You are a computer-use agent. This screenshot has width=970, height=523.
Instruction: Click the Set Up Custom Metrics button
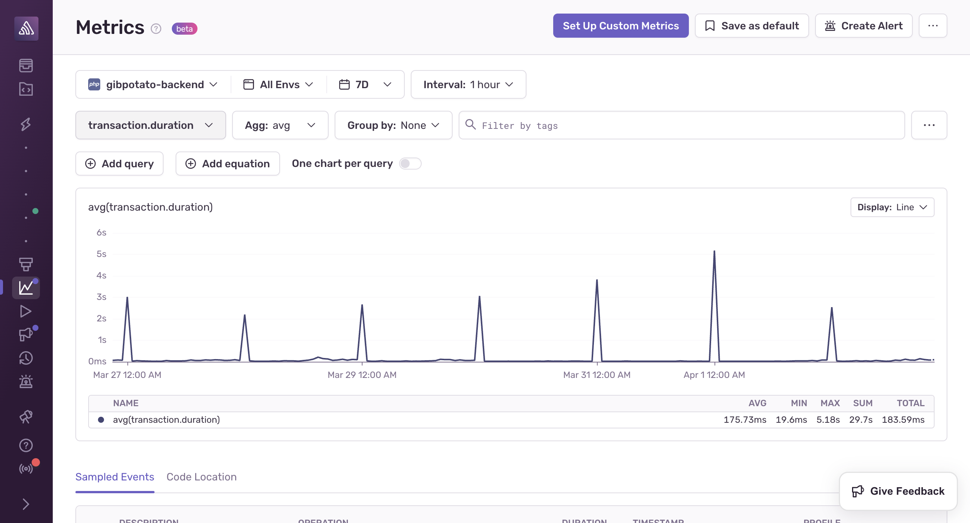click(x=621, y=26)
